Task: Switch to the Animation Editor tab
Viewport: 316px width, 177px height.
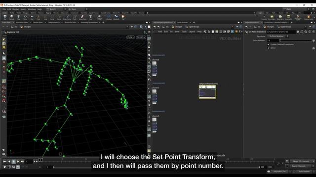Action: pos(22,23)
